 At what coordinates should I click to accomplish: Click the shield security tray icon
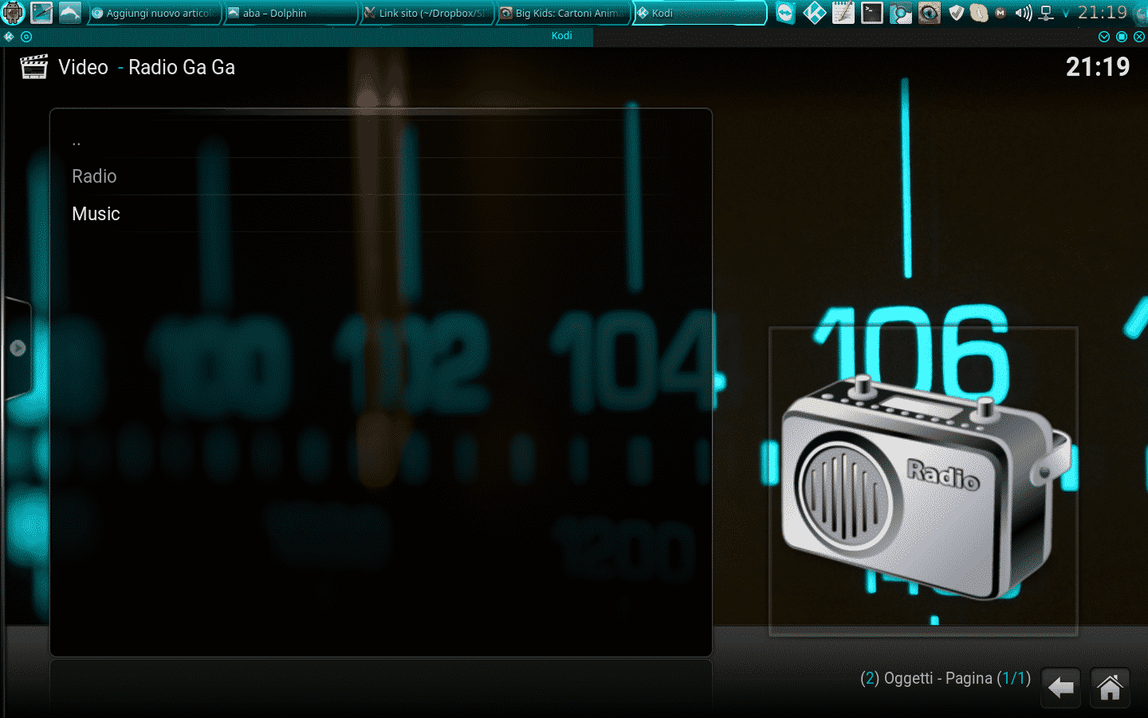click(x=957, y=13)
